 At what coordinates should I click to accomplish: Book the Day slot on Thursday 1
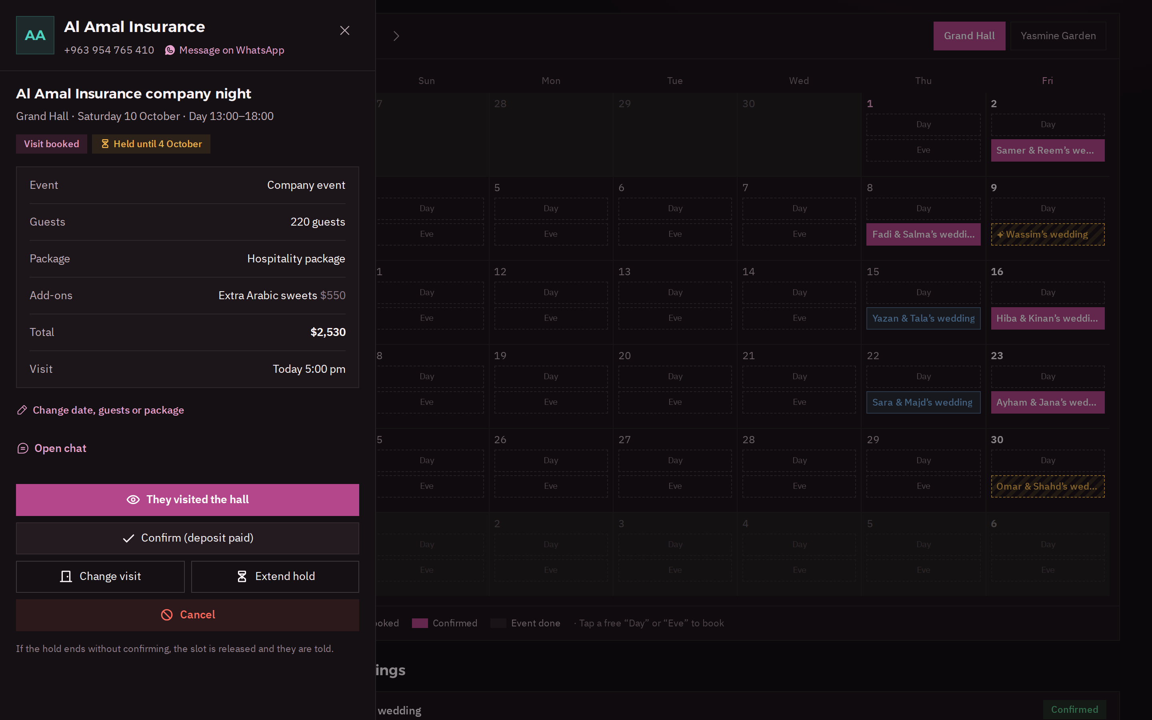point(923,124)
